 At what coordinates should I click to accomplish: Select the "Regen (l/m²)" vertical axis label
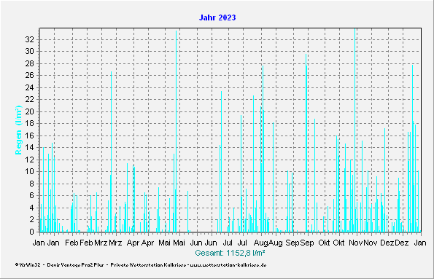(x=18, y=130)
